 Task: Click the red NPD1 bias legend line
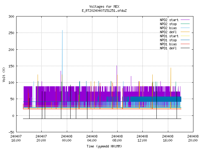tap(185, 44)
